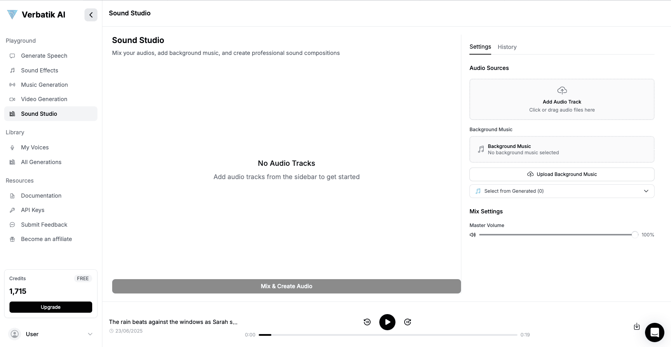Open the chat support bubble

[x=654, y=332]
